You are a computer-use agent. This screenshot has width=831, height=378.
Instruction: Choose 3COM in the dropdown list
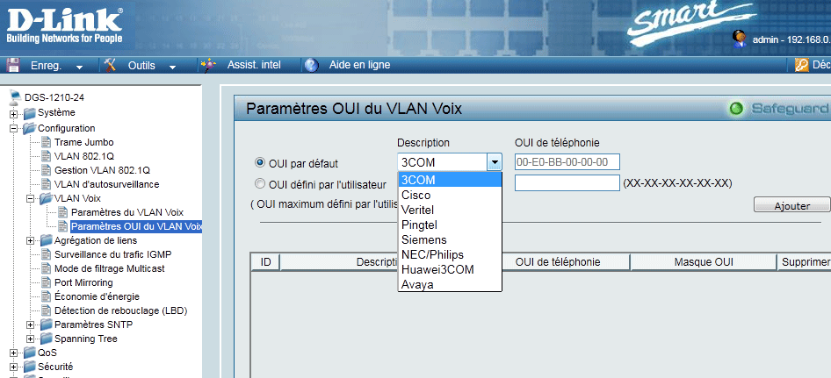(x=450, y=180)
